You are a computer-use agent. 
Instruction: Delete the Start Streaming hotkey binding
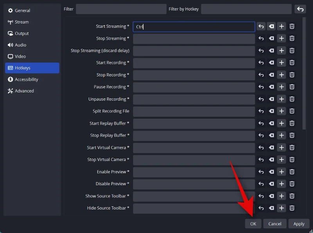(x=292, y=26)
